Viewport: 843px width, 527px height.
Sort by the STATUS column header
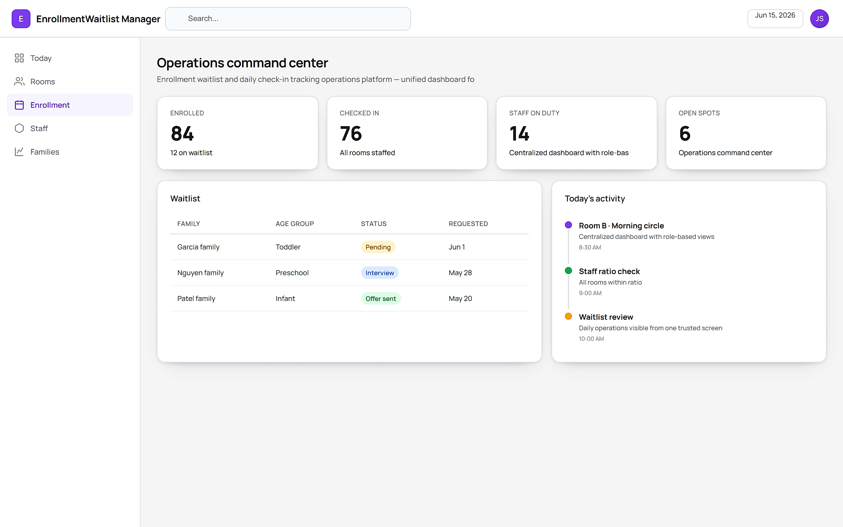coord(373,224)
